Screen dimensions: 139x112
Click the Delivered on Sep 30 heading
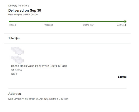[x=25, y=11]
